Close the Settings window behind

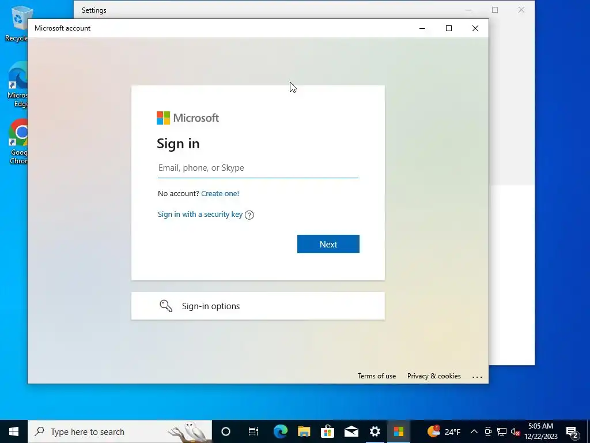[521, 10]
